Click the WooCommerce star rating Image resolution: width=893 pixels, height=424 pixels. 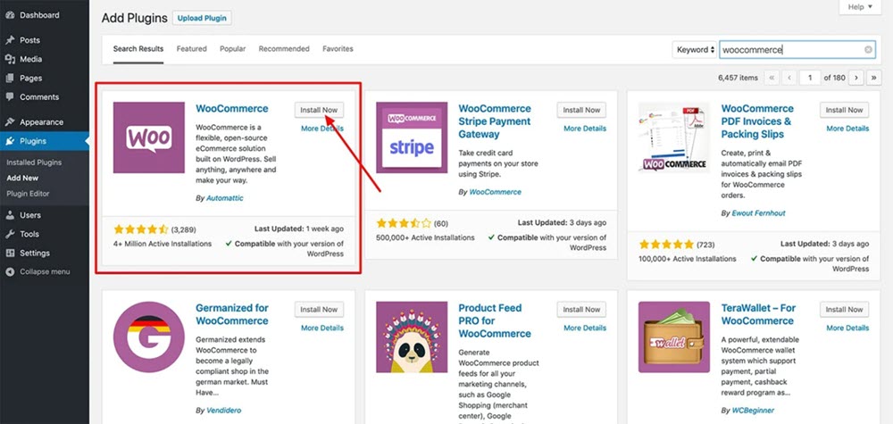pos(141,229)
